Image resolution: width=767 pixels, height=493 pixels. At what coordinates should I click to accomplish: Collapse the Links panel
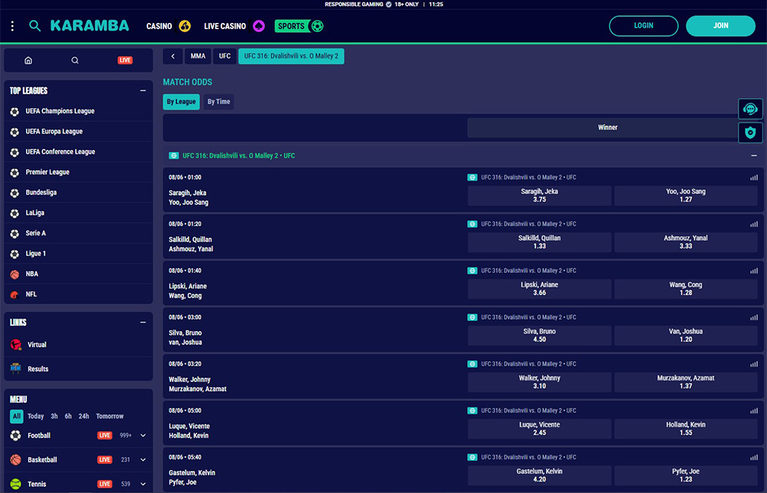click(143, 322)
